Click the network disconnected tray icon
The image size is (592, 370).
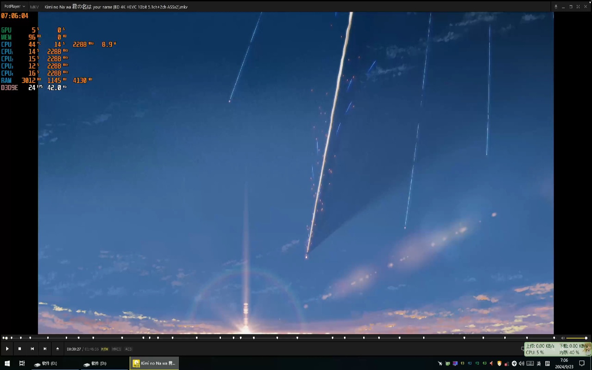click(507, 364)
